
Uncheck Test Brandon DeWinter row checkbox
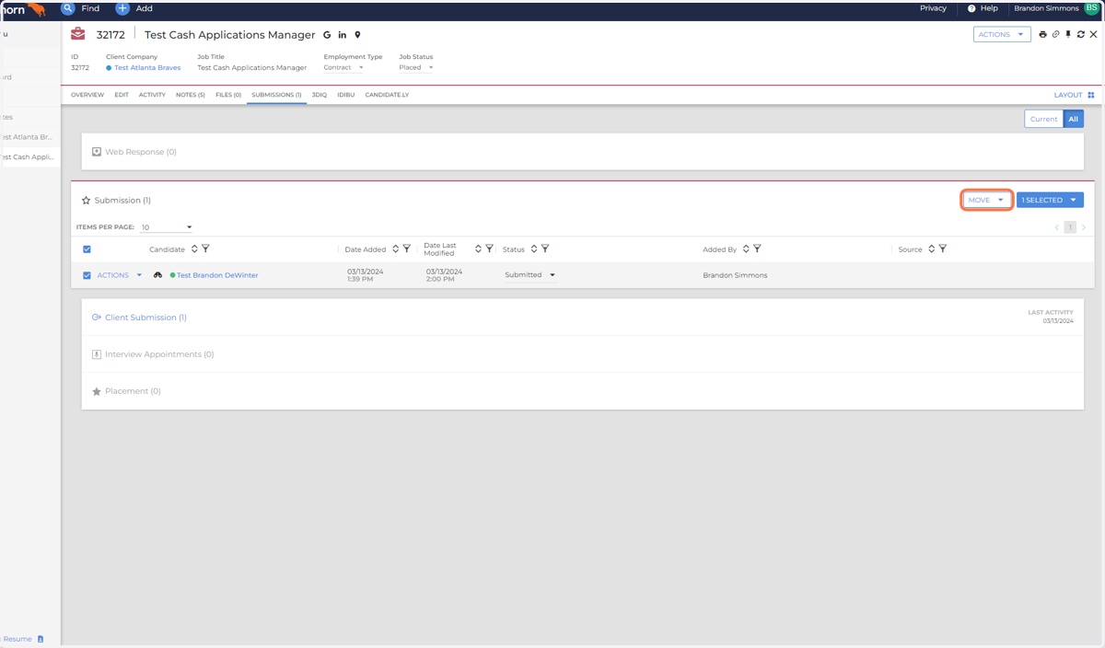point(87,275)
